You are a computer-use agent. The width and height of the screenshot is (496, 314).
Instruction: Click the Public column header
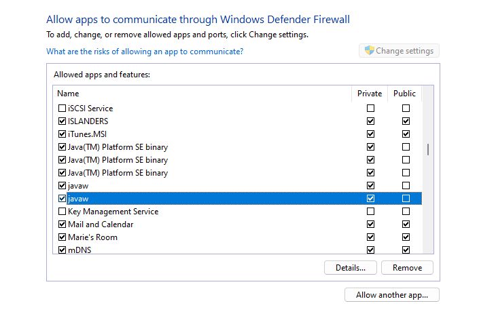tap(404, 94)
